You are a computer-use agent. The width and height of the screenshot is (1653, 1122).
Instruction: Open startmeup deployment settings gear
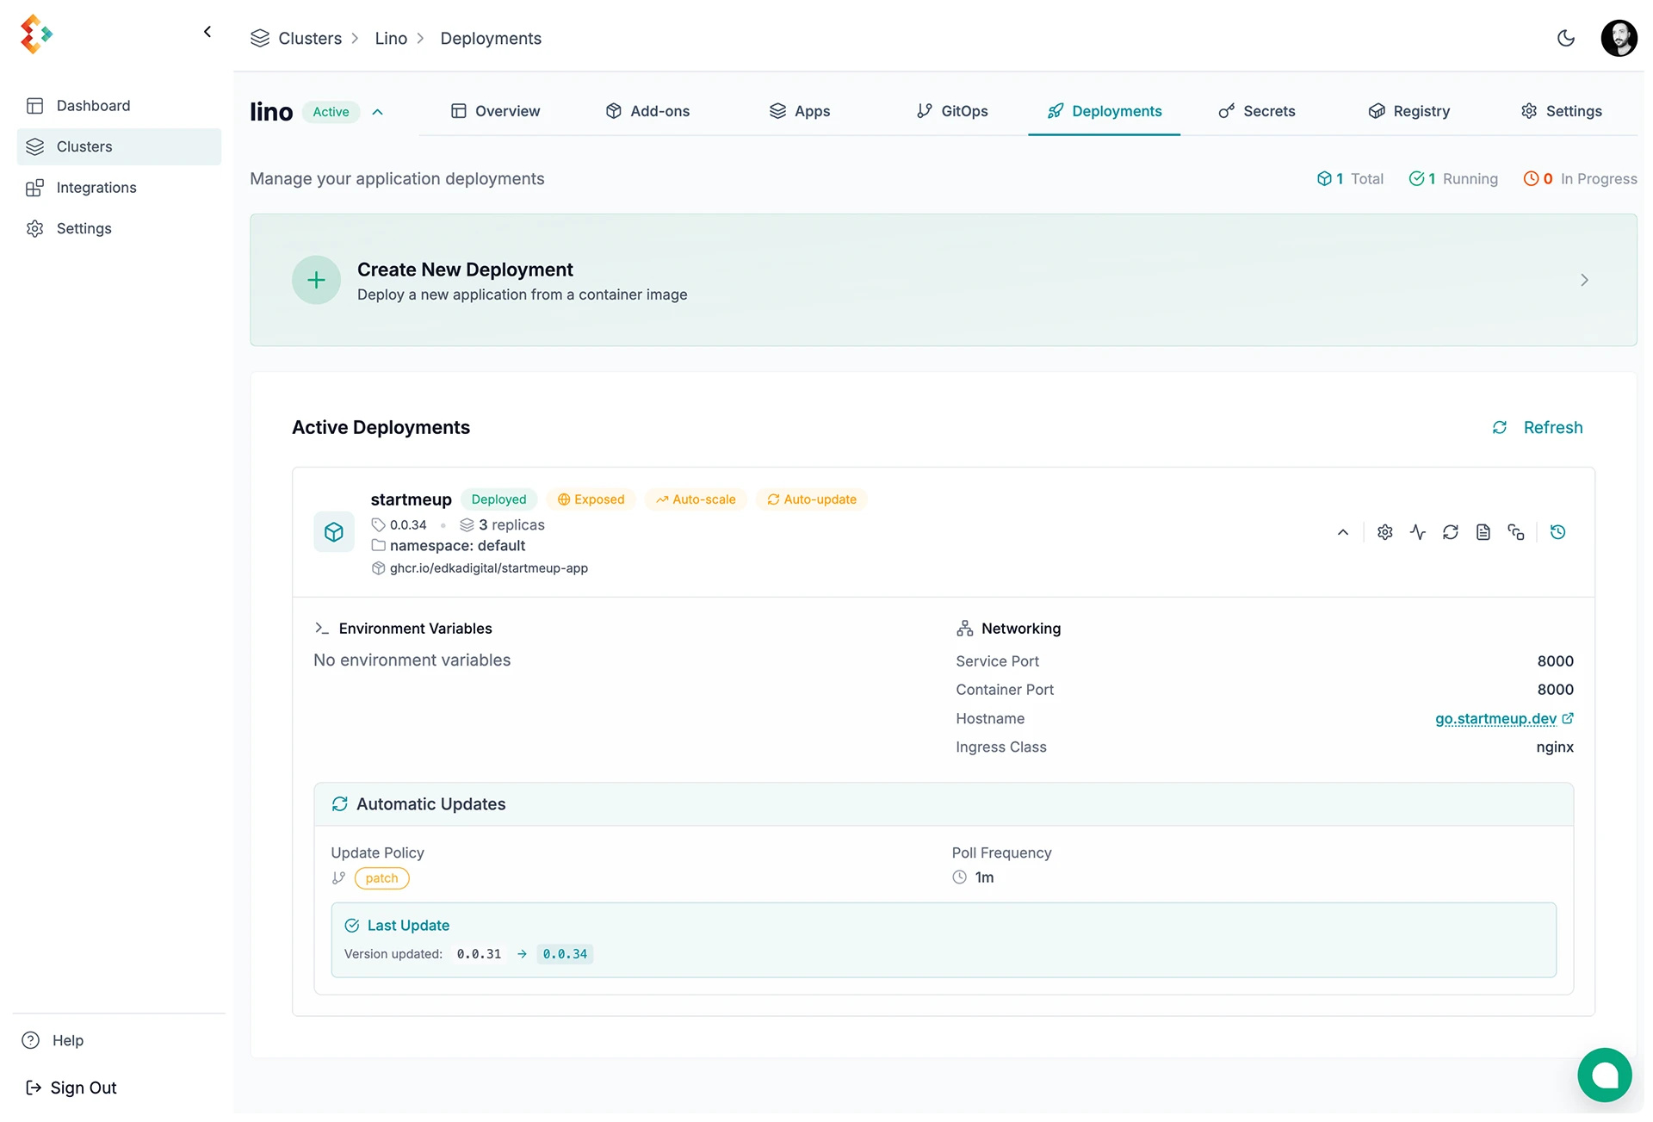coord(1384,532)
